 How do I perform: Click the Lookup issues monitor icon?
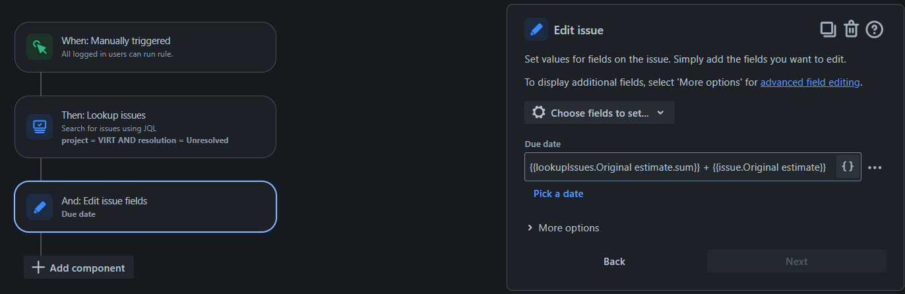[x=40, y=127]
